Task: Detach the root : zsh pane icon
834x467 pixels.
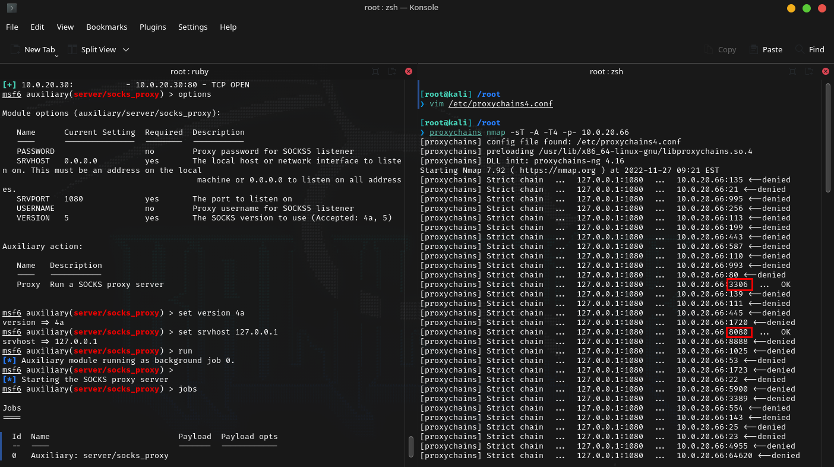Action: [x=808, y=71]
